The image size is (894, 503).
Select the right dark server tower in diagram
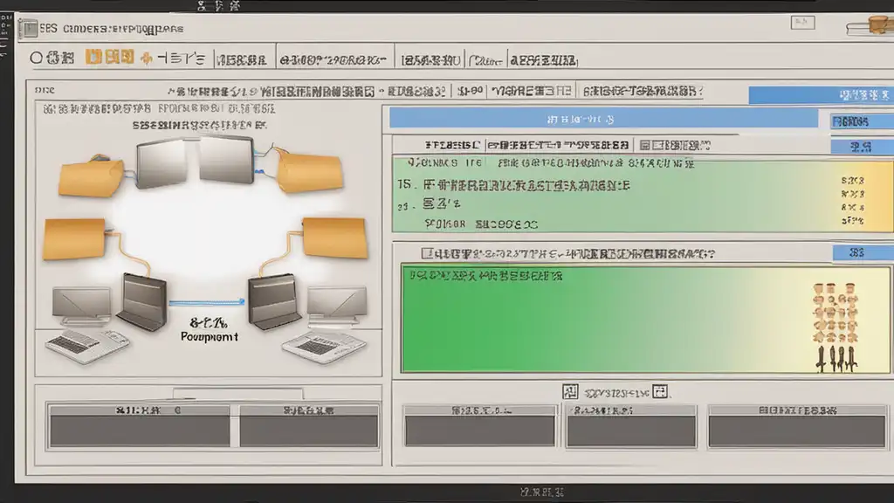[273, 301]
